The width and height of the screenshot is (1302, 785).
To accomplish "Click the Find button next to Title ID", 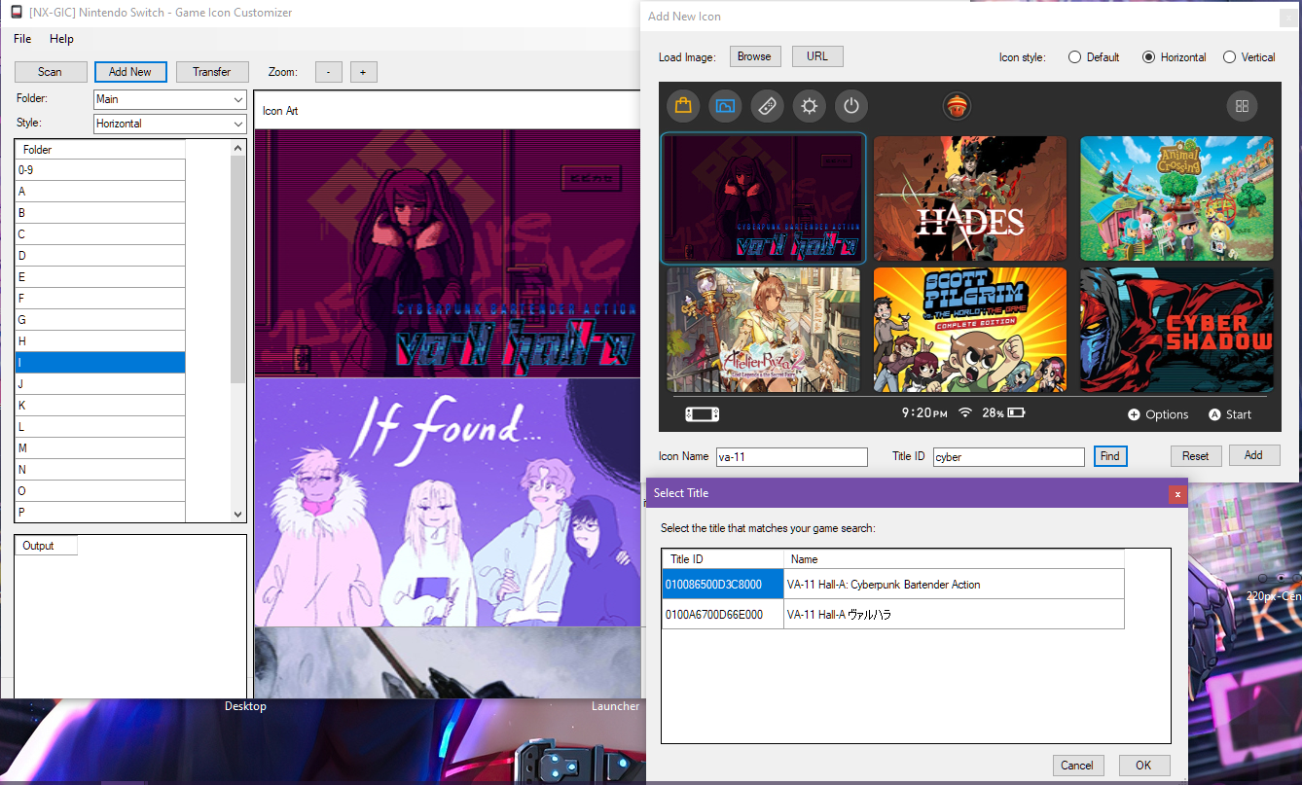I will 1110,456.
